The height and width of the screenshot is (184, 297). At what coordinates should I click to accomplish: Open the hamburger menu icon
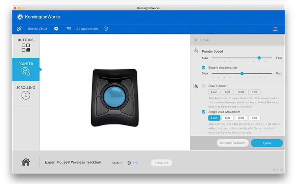point(275,29)
